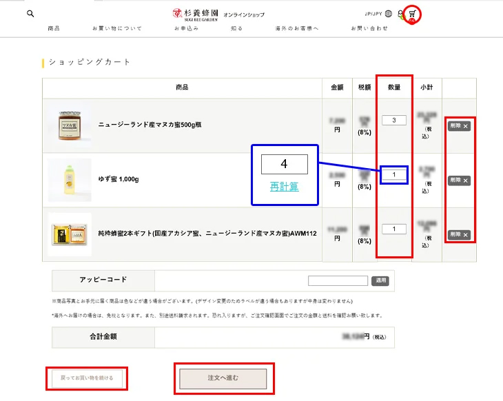
Task: Open the お問い合わせ menu item
Action: tap(369, 28)
